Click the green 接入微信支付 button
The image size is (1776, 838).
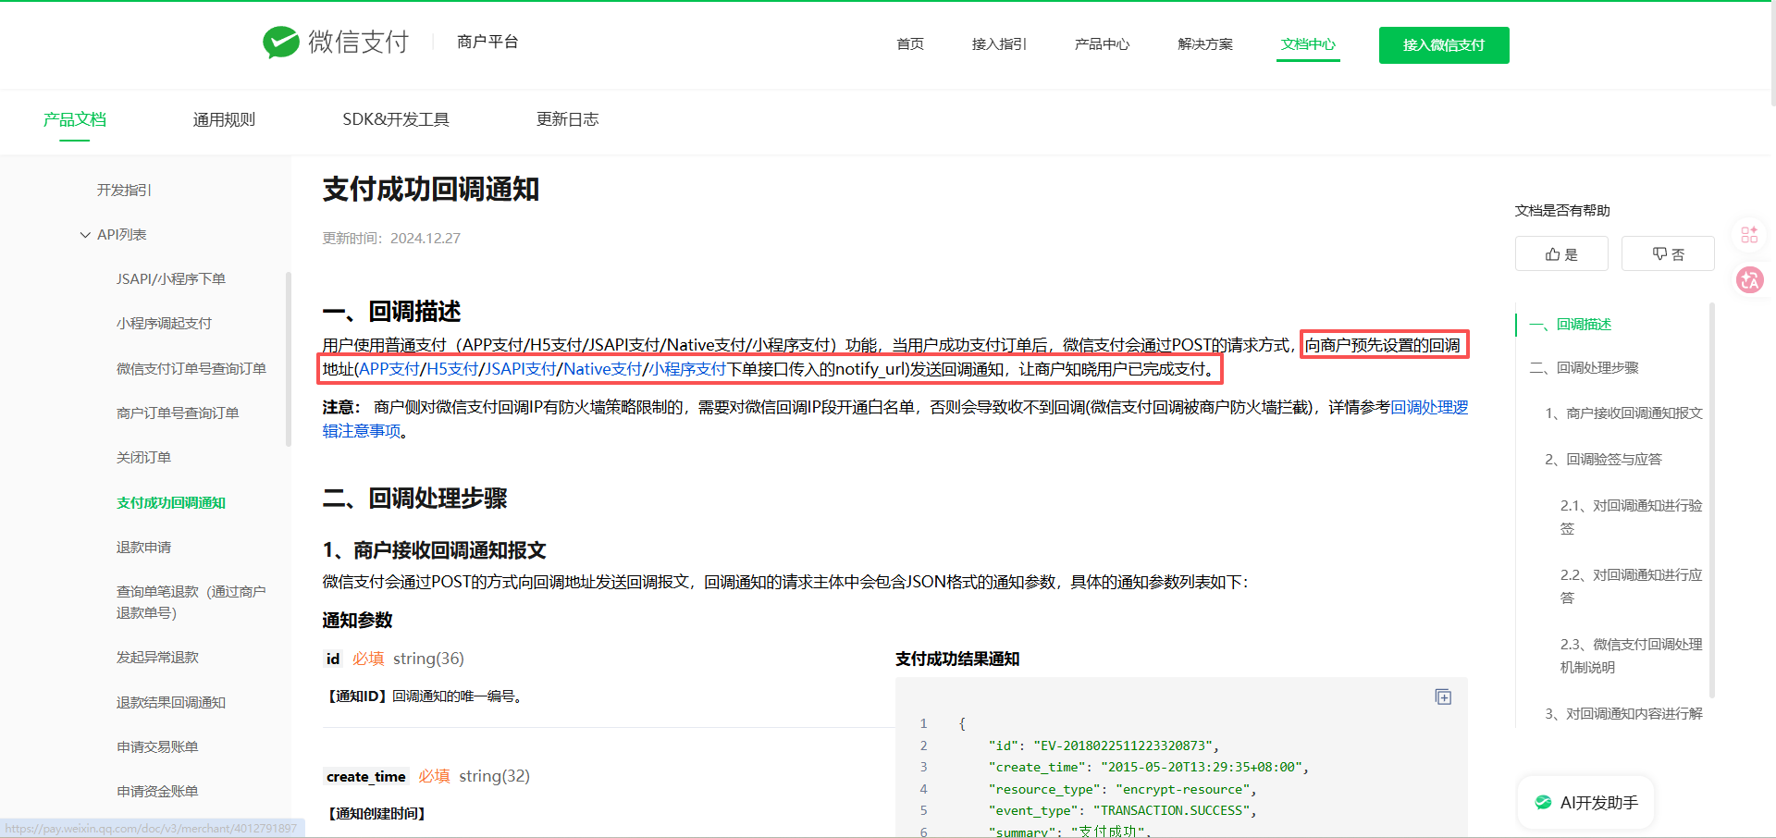[x=1444, y=45]
